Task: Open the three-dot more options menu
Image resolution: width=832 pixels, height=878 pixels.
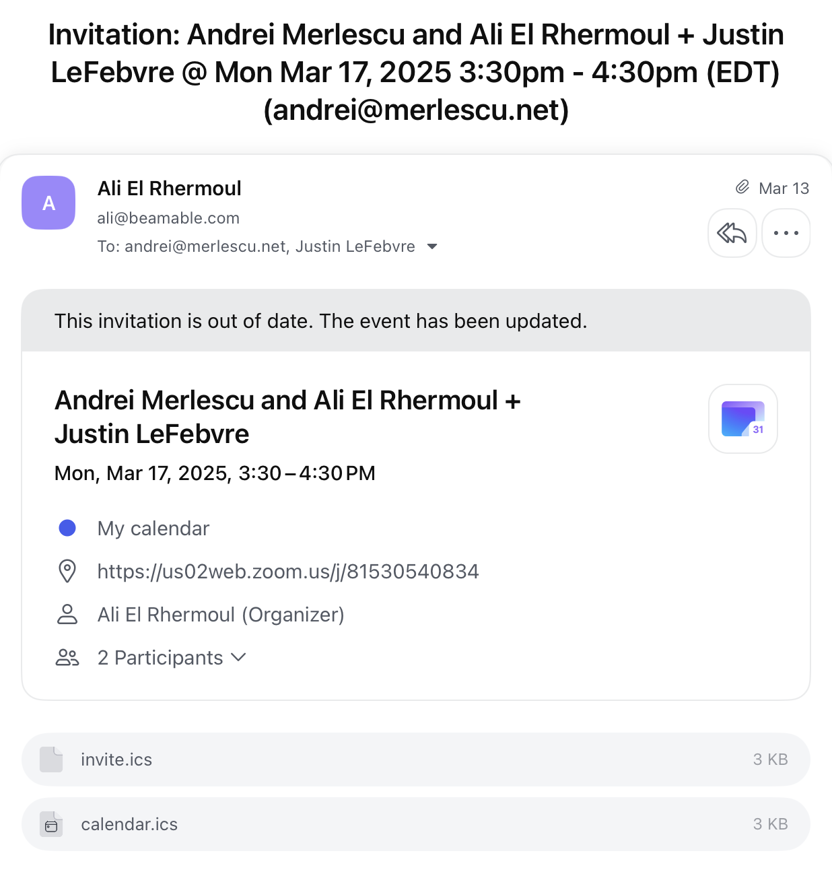Action: (786, 233)
